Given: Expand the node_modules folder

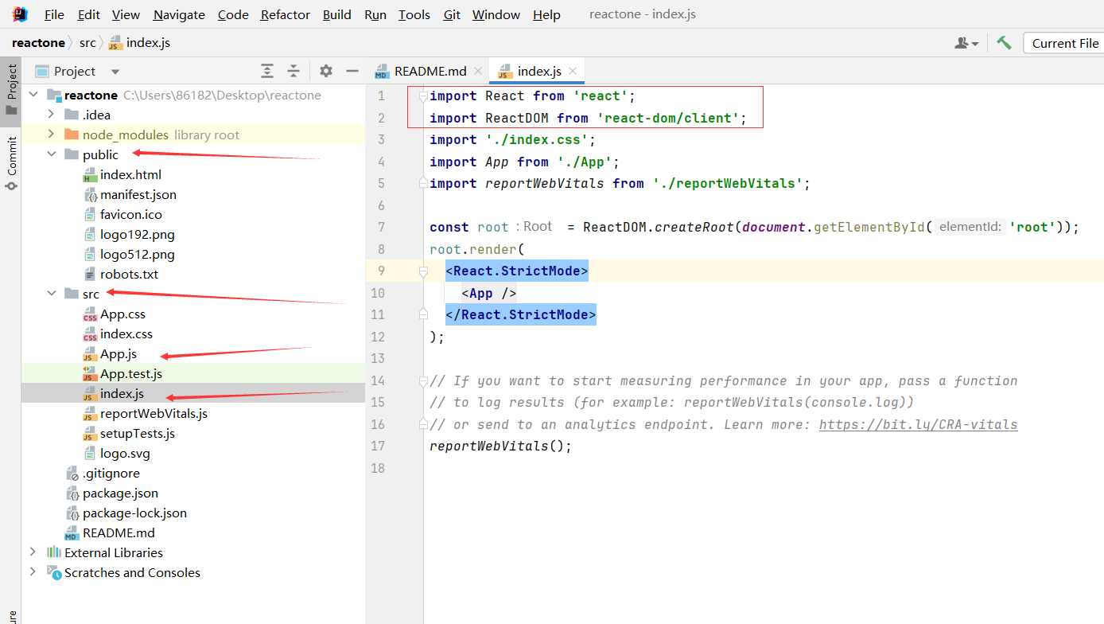Looking at the screenshot, I should coord(51,135).
